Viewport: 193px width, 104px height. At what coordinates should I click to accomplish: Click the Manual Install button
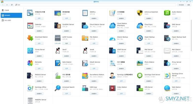(181, 5)
